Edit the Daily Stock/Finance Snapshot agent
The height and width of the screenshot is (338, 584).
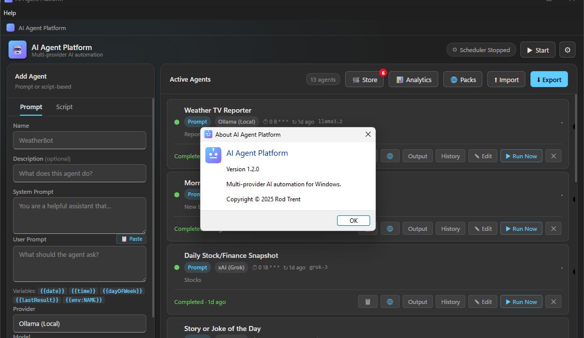pos(483,301)
